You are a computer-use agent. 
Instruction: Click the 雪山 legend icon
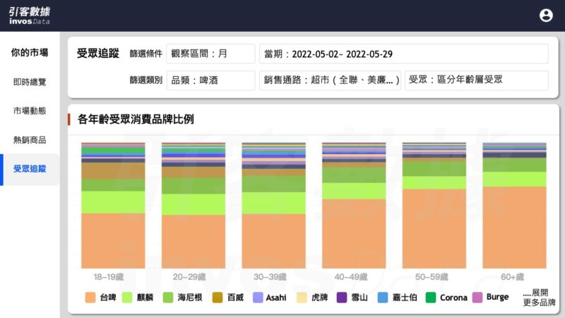[x=342, y=298]
